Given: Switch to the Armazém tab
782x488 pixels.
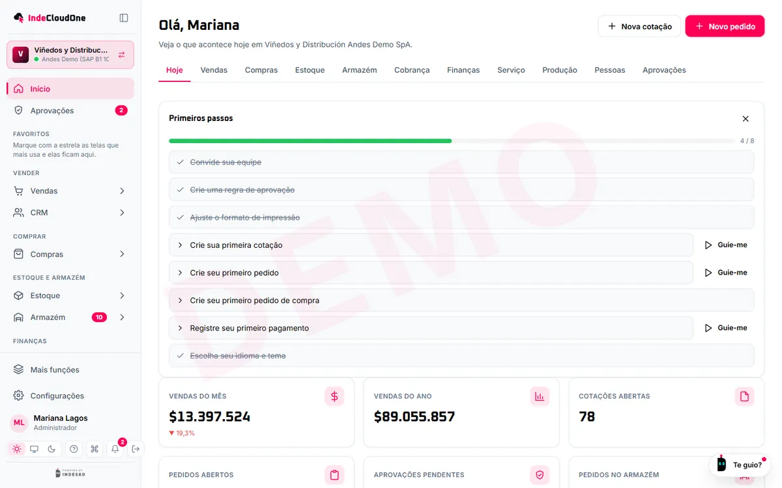Looking at the screenshot, I should click(x=360, y=70).
